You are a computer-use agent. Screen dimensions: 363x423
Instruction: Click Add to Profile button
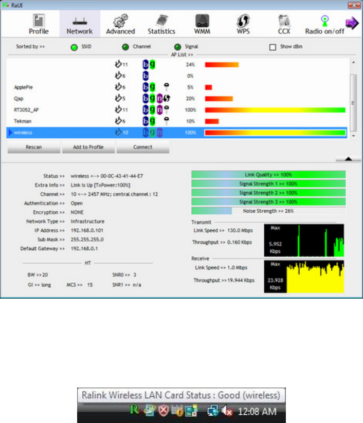point(88,147)
